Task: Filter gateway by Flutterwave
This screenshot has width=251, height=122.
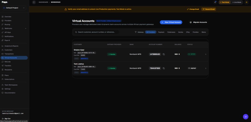Action: tap(171, 32)
